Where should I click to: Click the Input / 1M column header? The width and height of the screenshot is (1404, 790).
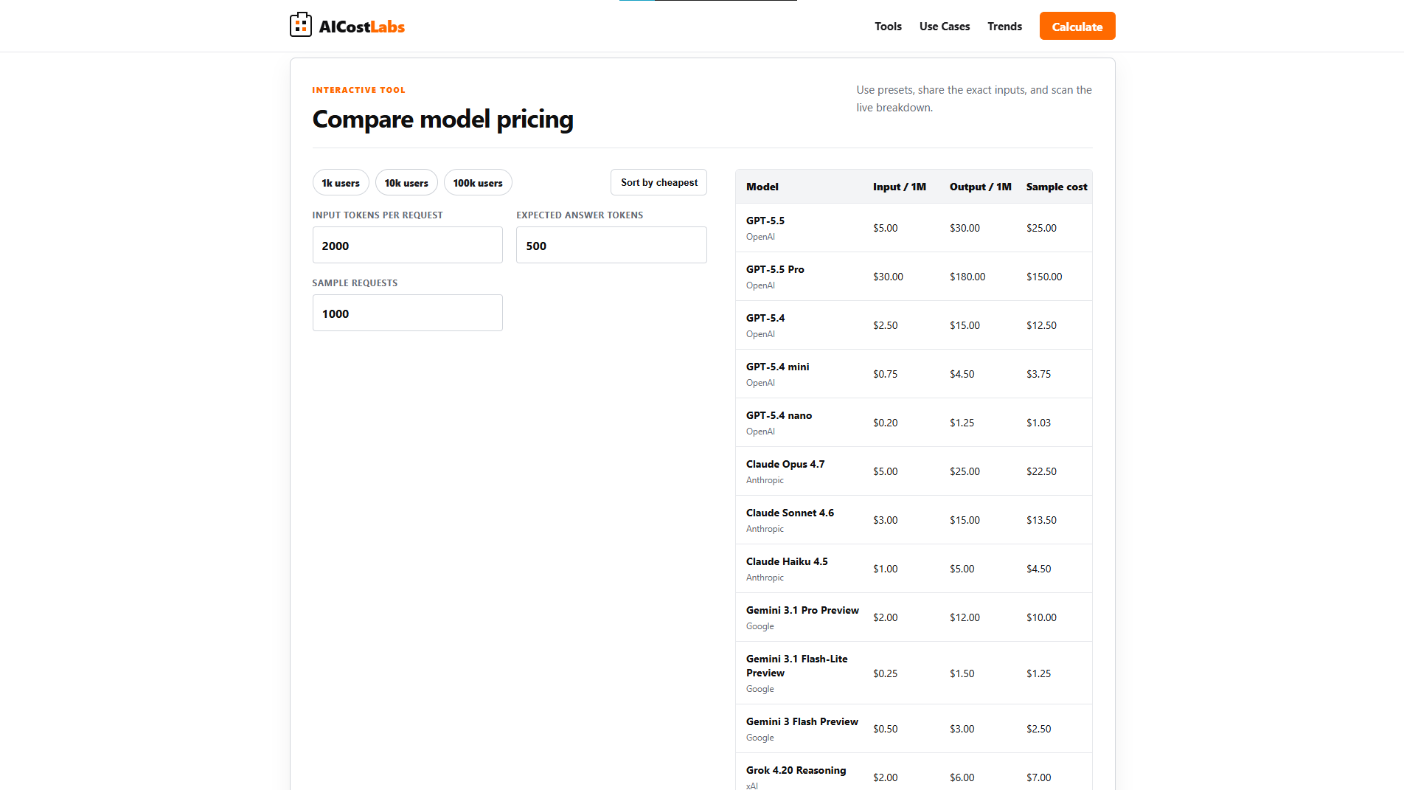tap(900, 187)
